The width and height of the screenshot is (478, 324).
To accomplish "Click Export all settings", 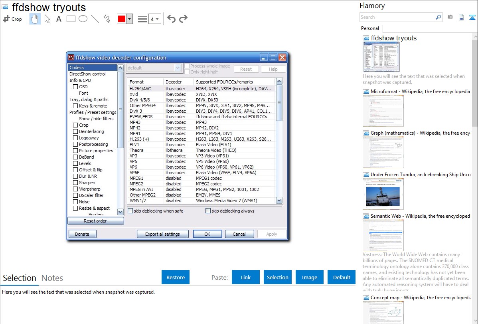I will coord(162,234).
